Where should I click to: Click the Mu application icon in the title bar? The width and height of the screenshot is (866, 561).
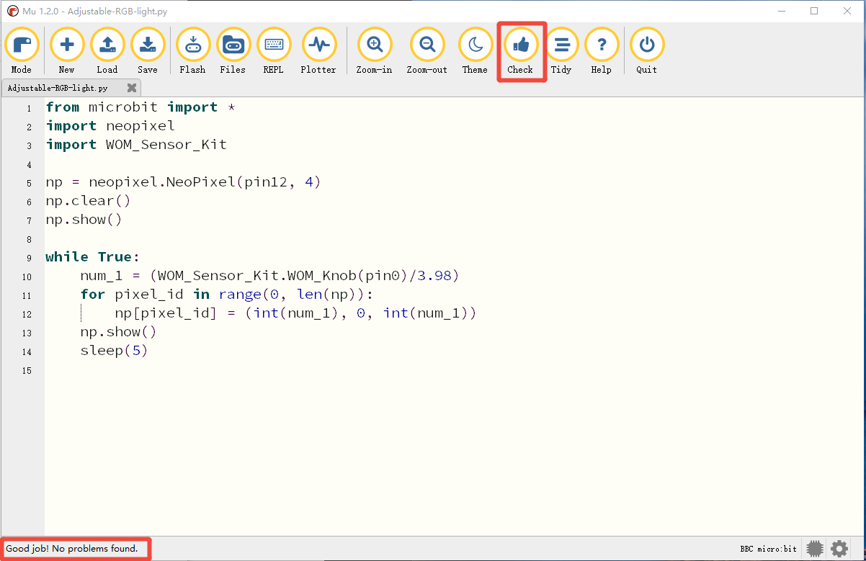(x=13, y=11)
